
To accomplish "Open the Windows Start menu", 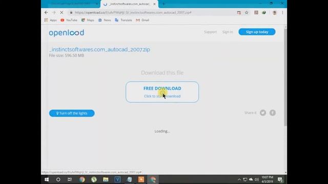I will (x=47, y=179).
